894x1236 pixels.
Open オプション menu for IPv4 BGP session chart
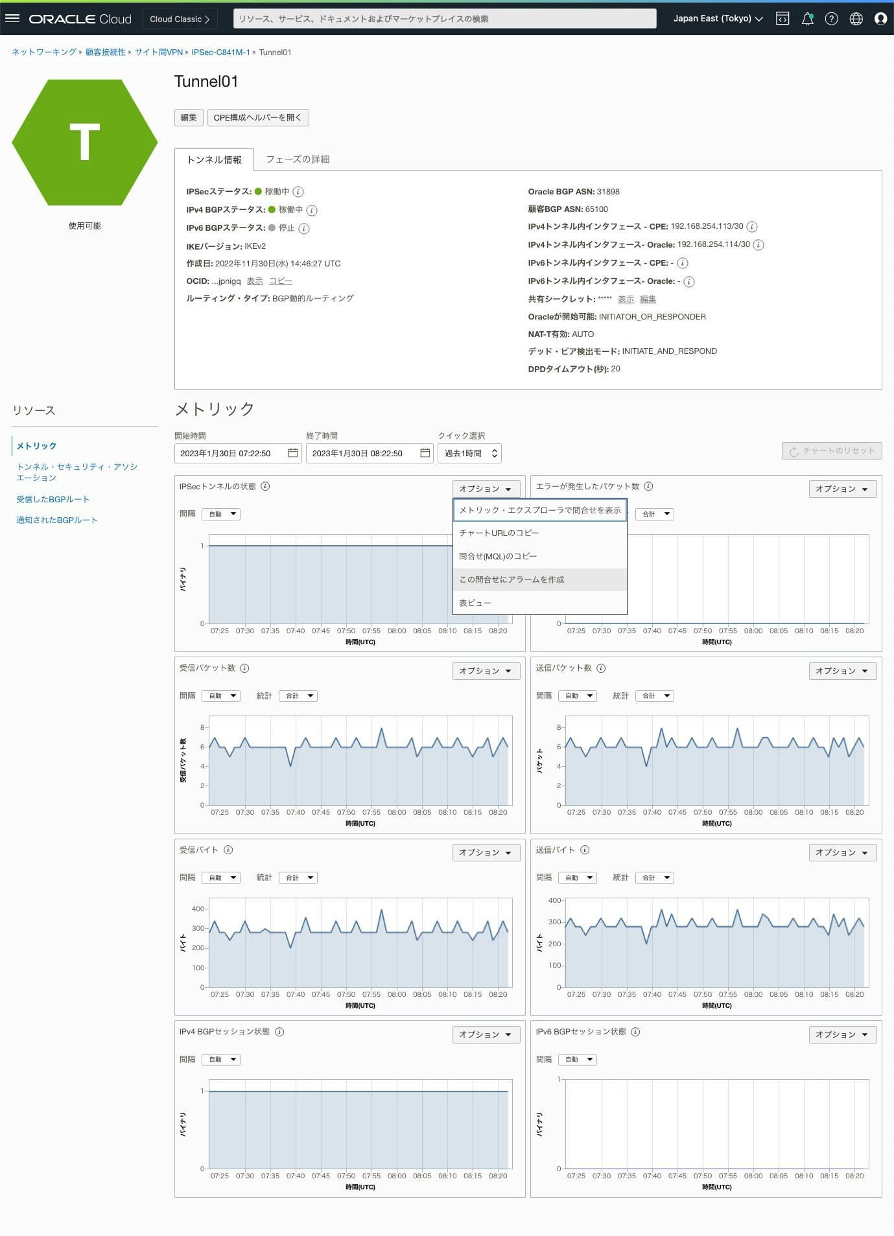pos(486,1034)
